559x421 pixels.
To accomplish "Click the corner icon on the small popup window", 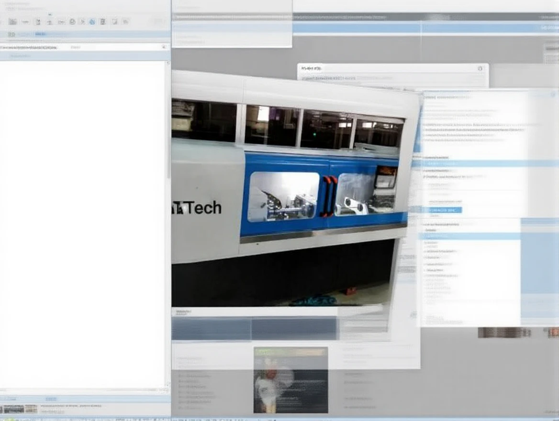I will (480, 68).
